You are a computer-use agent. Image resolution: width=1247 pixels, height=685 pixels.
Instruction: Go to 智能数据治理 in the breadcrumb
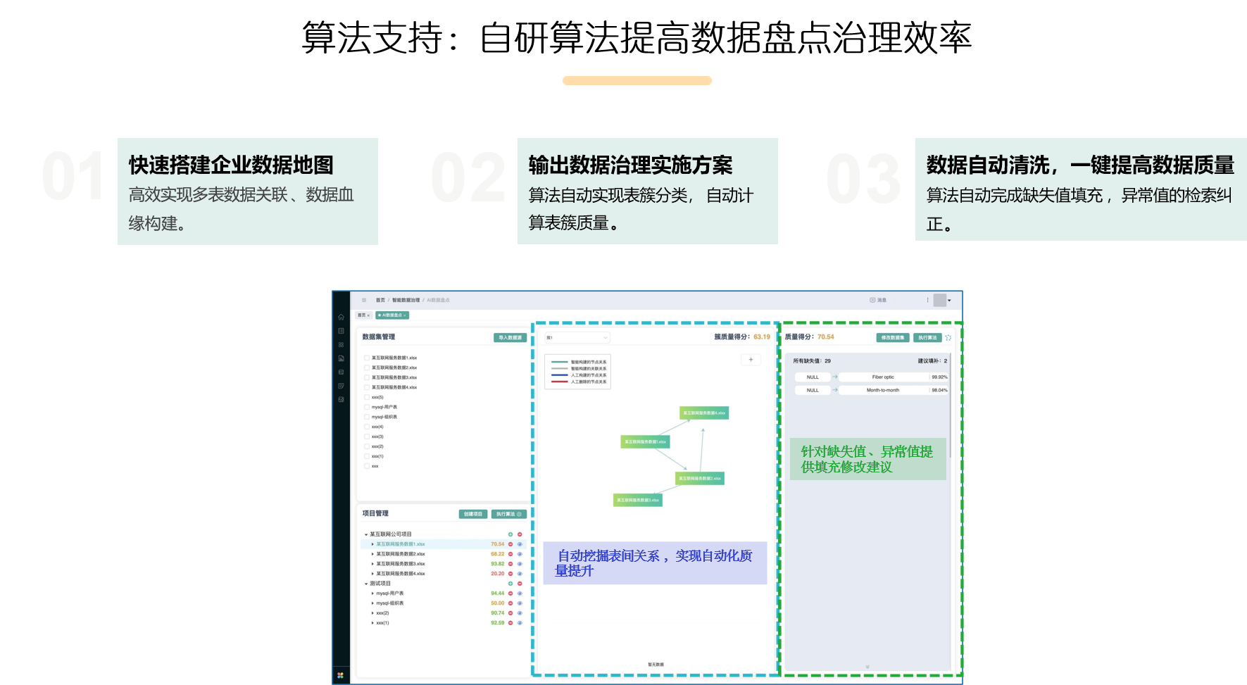coord(406,300)
